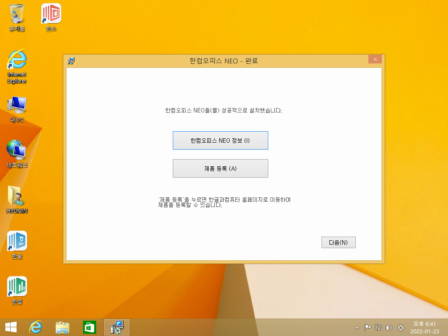Open the Action Center flag icon
The height and width of the screenshot is (336, 448).
point(367,328)
